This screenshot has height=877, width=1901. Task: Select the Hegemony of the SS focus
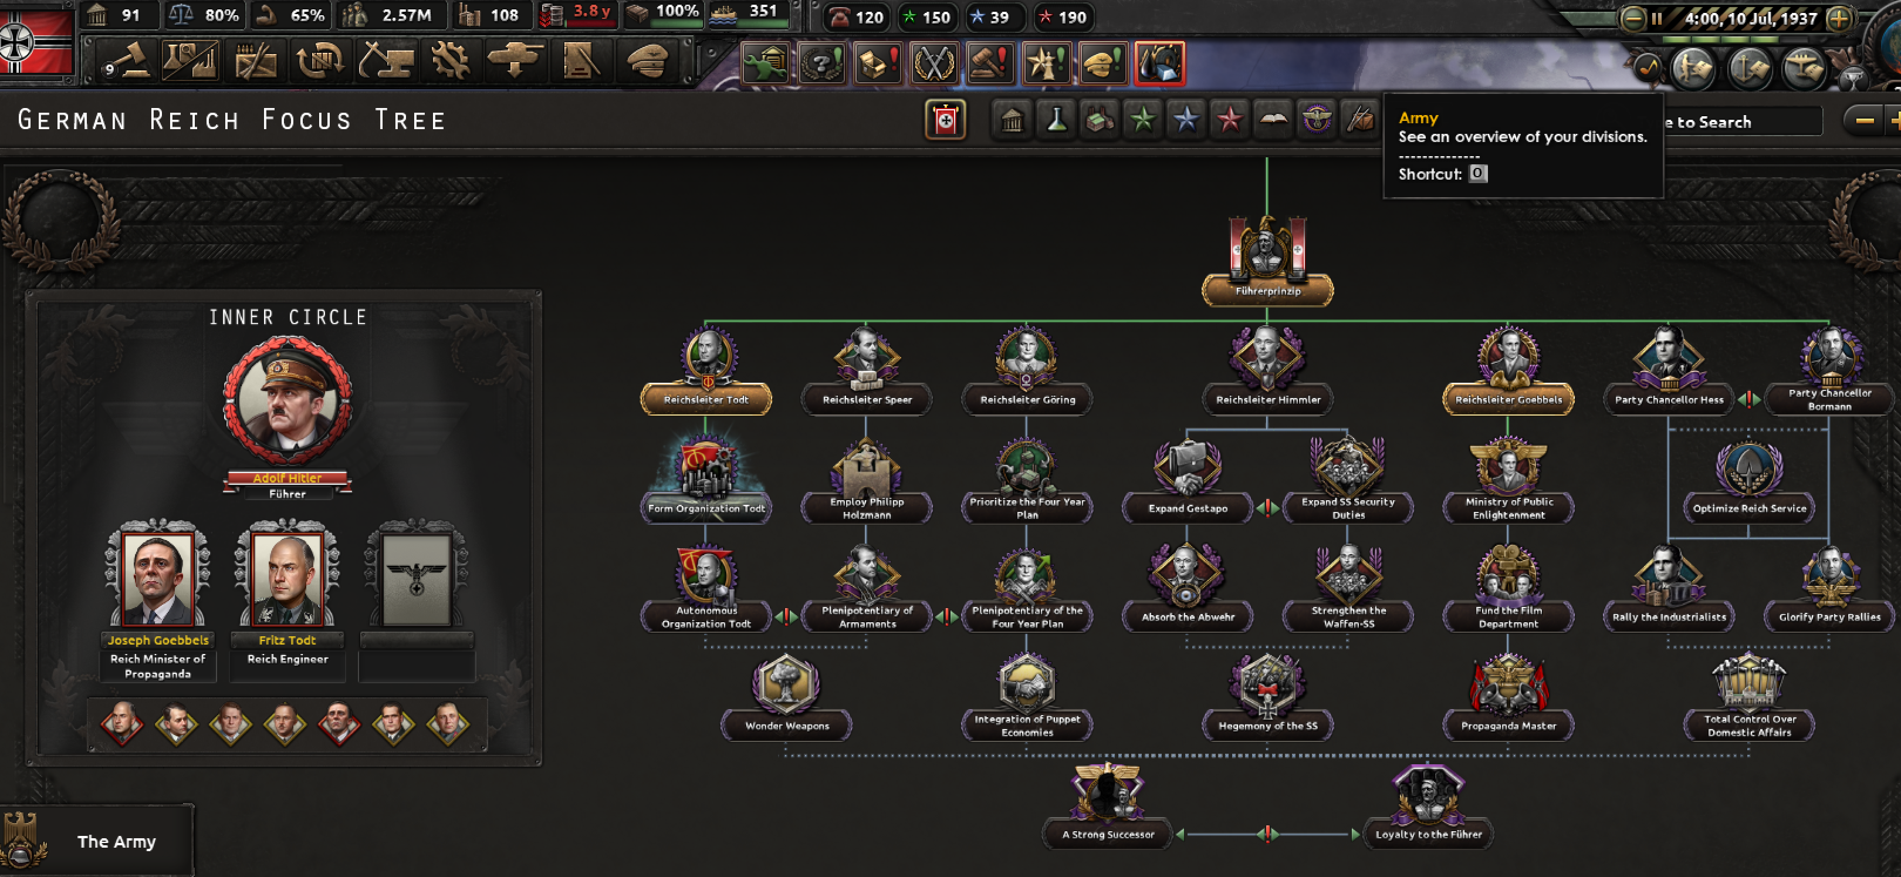pyautogui.click(x=1267, y=697)
